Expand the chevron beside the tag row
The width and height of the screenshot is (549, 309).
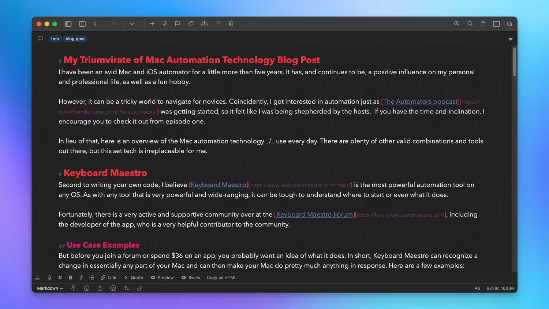point(511,39)
